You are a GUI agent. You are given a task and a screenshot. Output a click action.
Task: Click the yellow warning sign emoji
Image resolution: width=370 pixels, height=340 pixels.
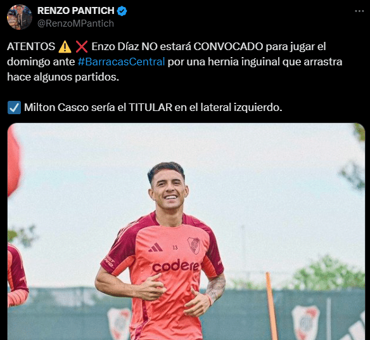click(x=65, y=46)
